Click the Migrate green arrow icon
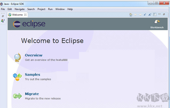 coord(17,96)
